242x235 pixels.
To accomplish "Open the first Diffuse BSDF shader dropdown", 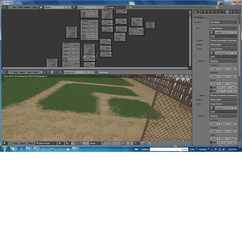I will coord(223,45).
